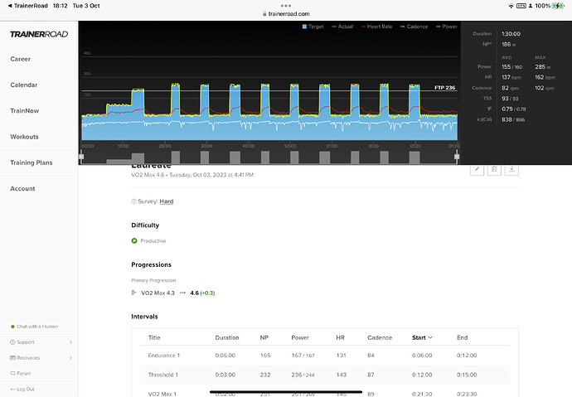The height and width of the screenshot is (397, 572).
Task: Toggle the Target series in chart legend
Action: [x=313, y=27]
